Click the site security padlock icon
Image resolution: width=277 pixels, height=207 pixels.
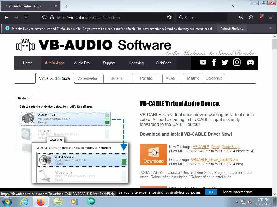(x=52, y=18)
